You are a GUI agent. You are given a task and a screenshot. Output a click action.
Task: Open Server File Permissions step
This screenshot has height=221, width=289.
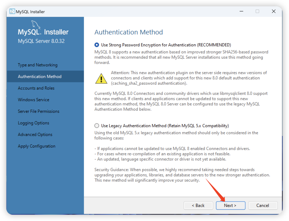click(39, 111)
